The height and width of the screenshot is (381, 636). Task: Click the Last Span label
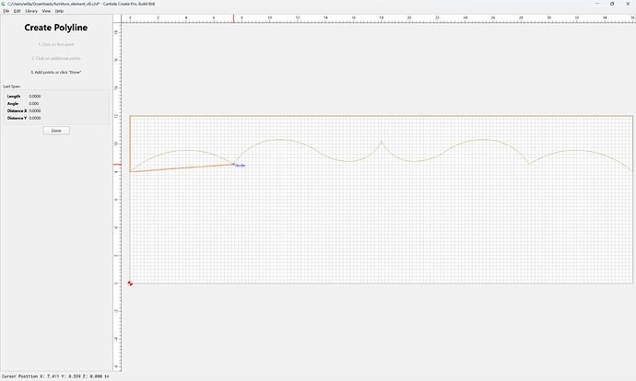tap(11, 87)
